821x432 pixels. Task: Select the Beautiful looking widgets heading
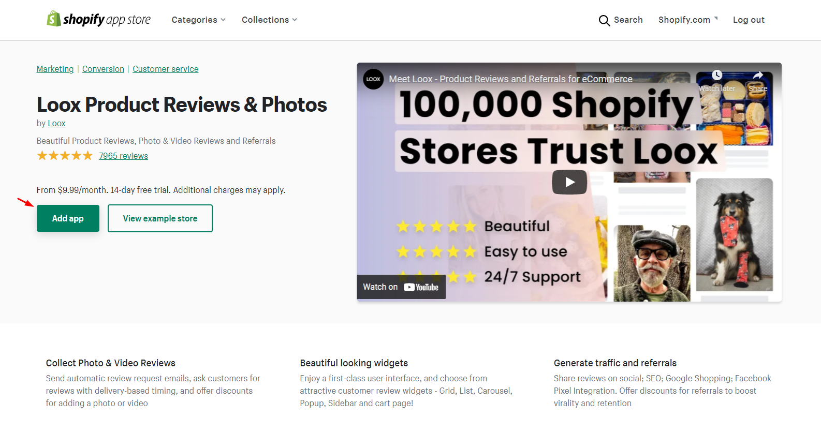(x=354, y=363)
